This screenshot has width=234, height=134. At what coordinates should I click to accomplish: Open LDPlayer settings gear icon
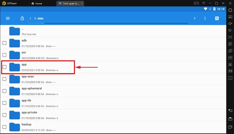tap(230, 10)
